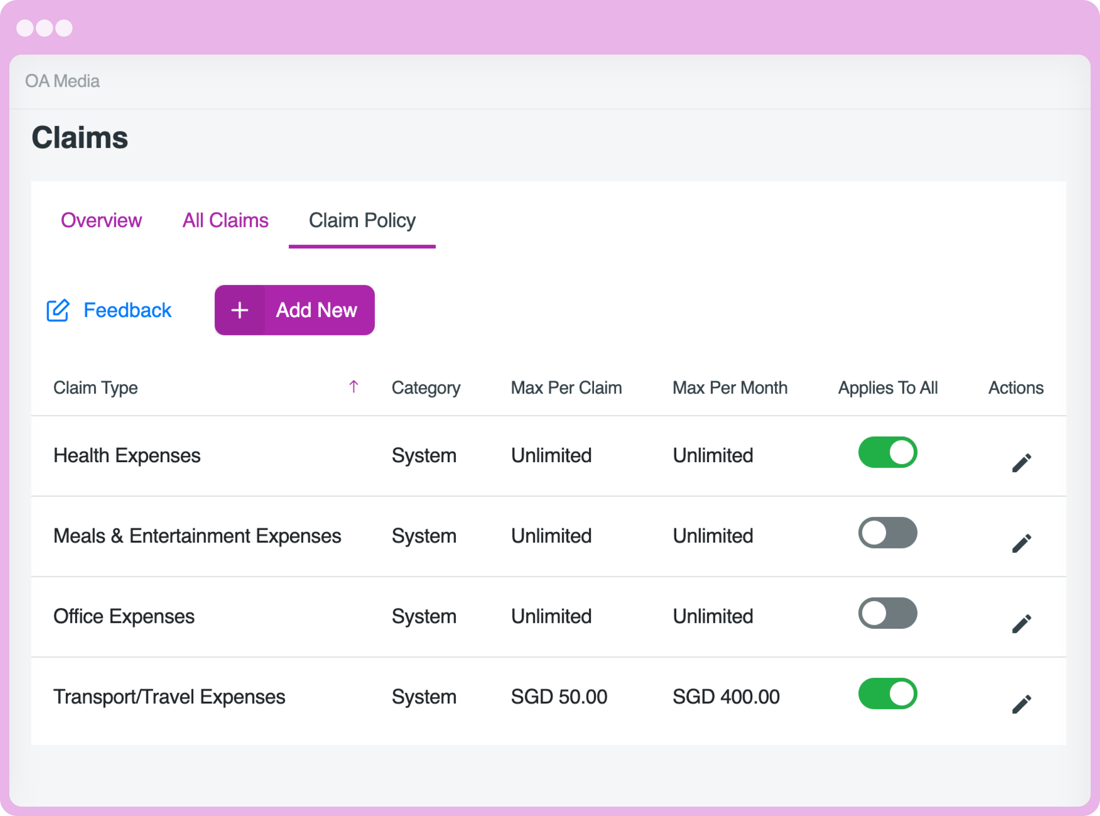Open the Overview tab
Viewport: 1100px width, 816px height.
101,220
